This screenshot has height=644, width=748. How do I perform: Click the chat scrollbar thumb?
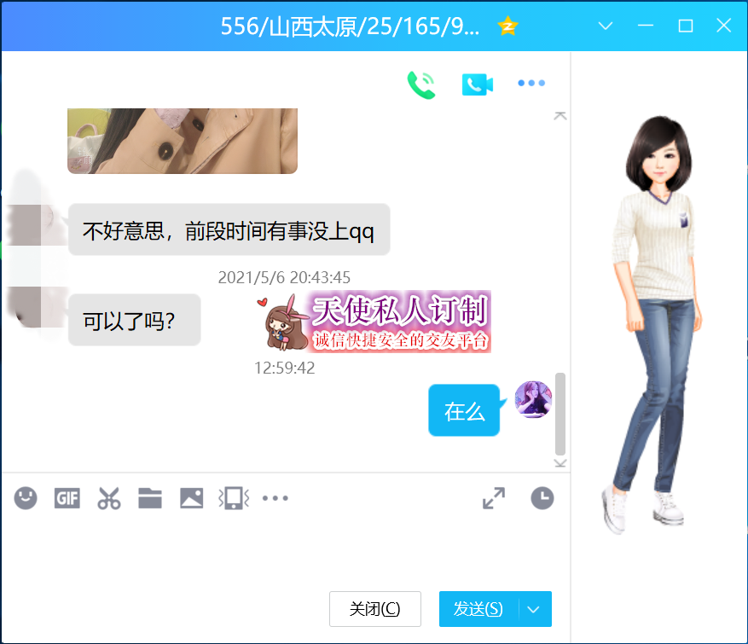[560, 414]
